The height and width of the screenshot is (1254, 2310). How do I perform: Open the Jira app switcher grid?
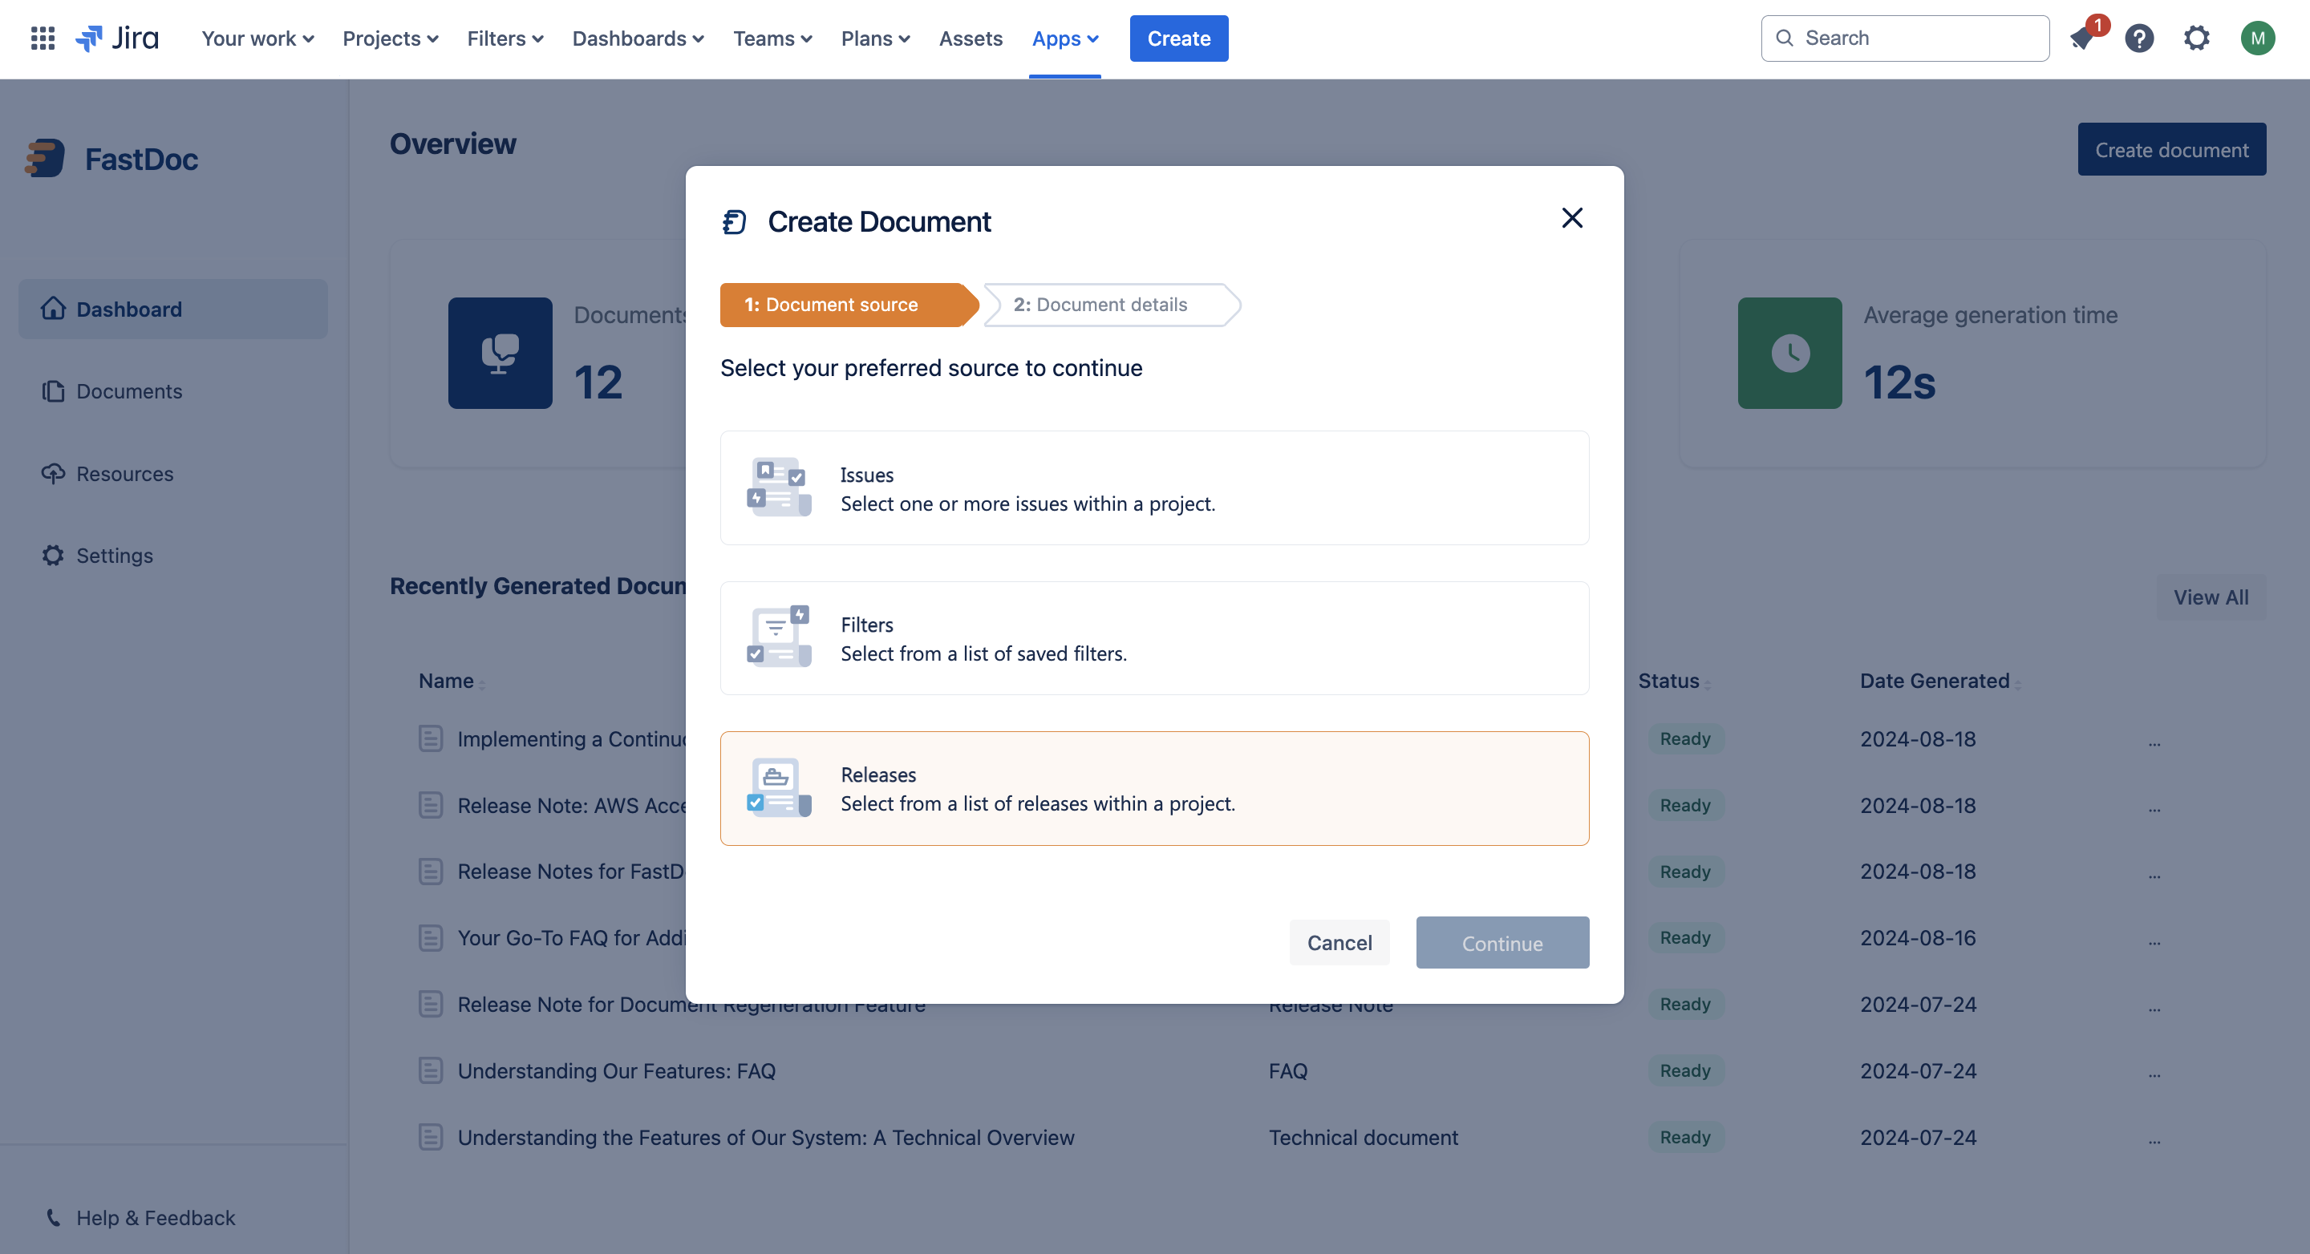43,38
